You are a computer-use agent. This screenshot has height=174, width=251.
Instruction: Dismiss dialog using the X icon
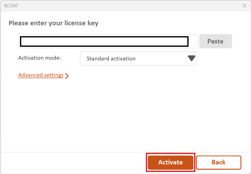(244, 6)
